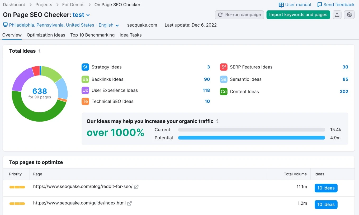The image size is (359, 215).
Task: Click the export upload icon button
Action: pos(337,15)
